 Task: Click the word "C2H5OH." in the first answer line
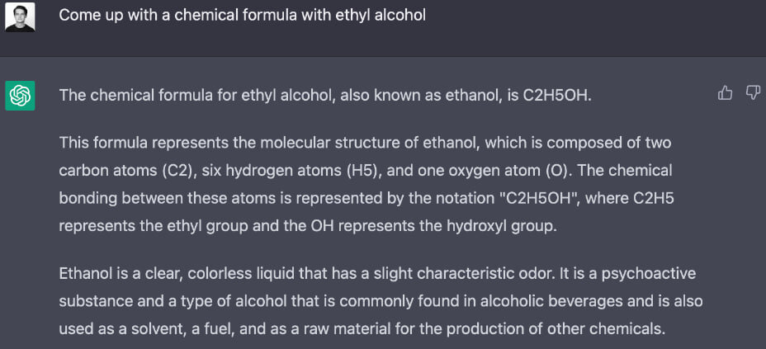pos(557,96)
